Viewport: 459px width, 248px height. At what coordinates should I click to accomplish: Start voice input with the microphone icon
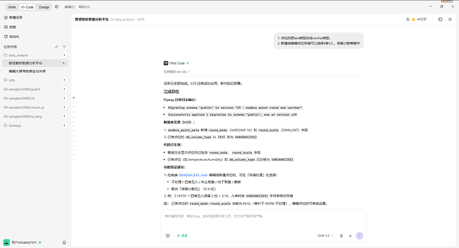click(341, 236)
